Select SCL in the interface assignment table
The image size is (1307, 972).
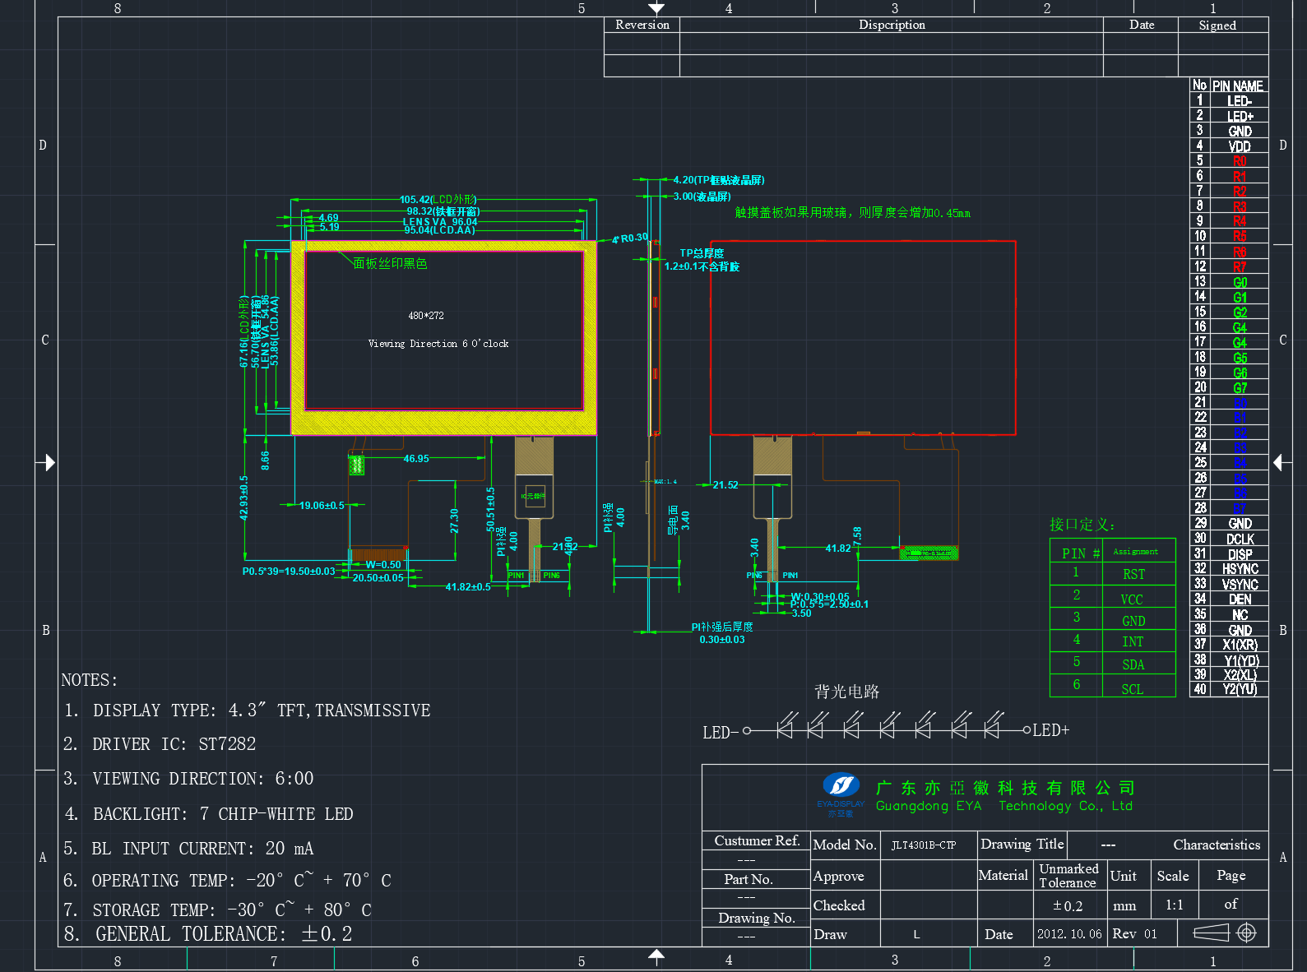tap(1133, 689)
